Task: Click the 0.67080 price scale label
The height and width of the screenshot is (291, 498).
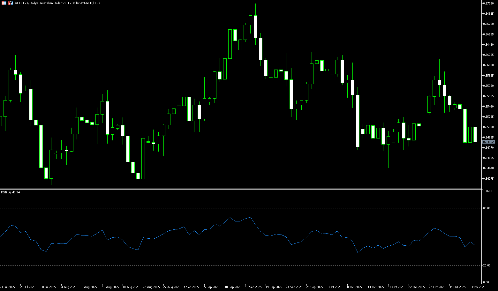Action: click(x=489, y=3)
